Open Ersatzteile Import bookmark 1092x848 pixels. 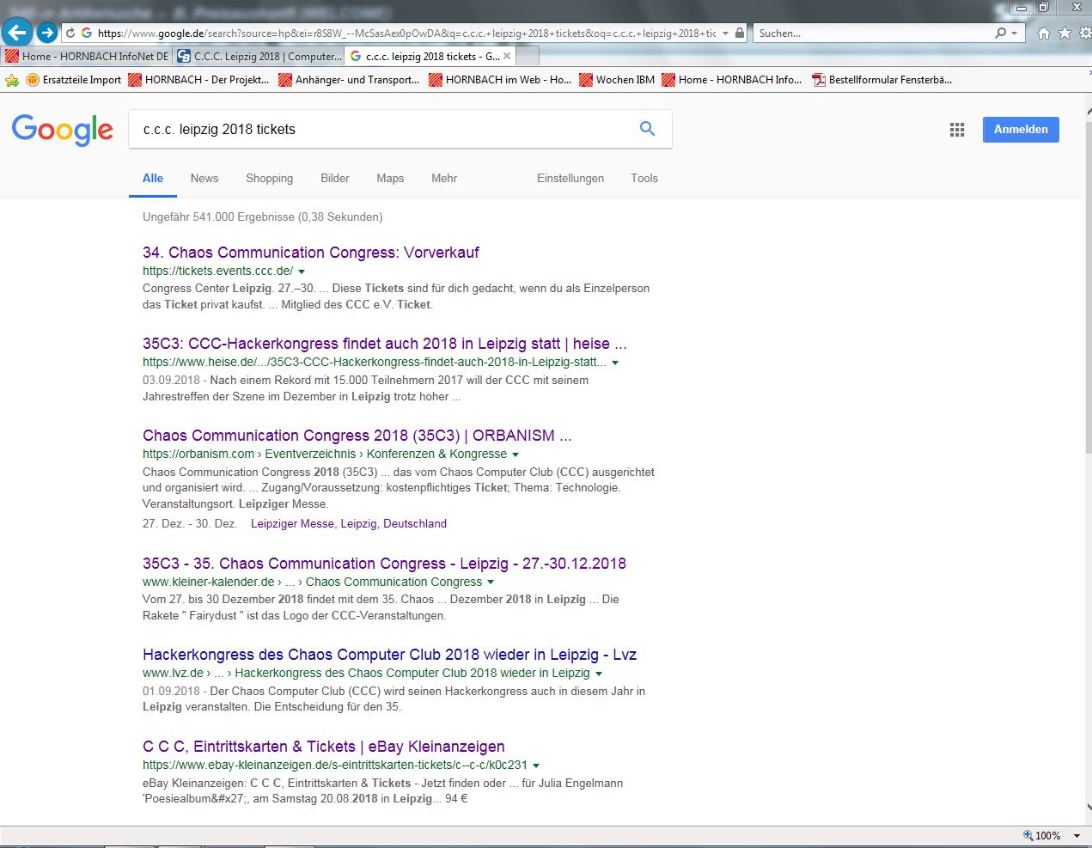(74, 80)
